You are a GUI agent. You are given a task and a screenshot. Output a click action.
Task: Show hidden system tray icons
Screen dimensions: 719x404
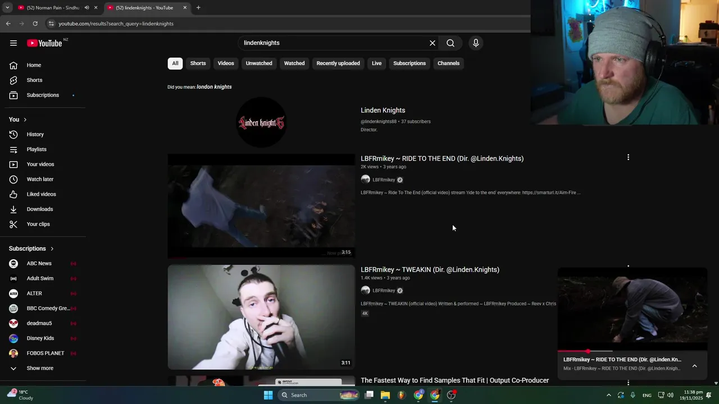[608, 395]
